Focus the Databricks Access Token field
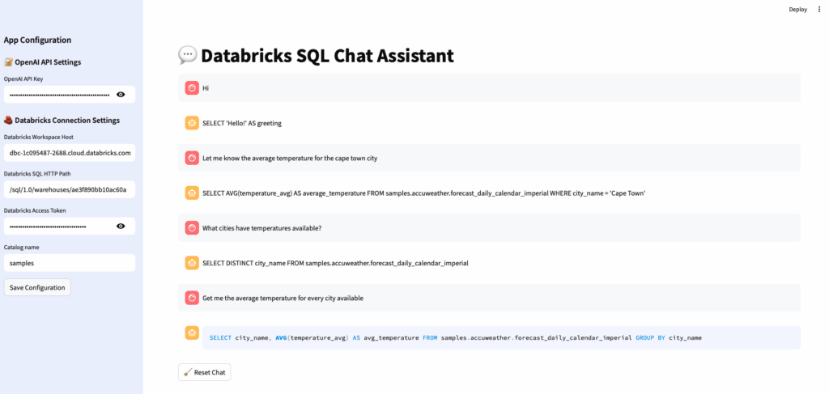This screenshot has height=394, width=829. point(58,226)
